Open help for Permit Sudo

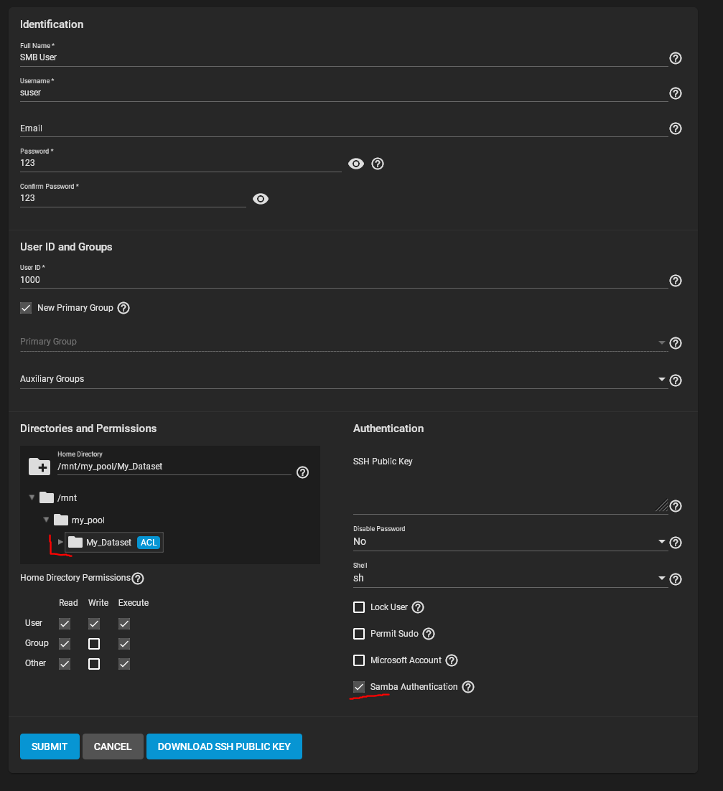coord(429,634)
